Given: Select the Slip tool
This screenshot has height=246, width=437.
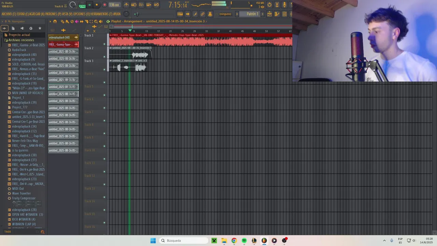Looking at the screenshot, I should (82, 21).
